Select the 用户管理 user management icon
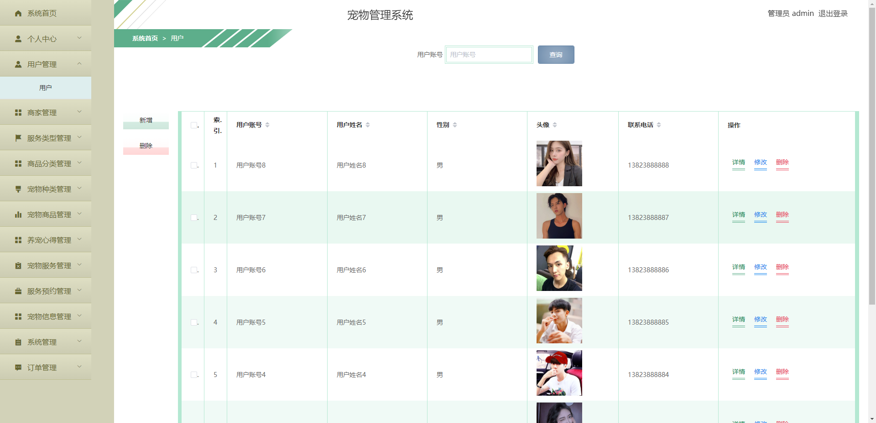This screenshot has height=423, width=876. tap(18, 64)
